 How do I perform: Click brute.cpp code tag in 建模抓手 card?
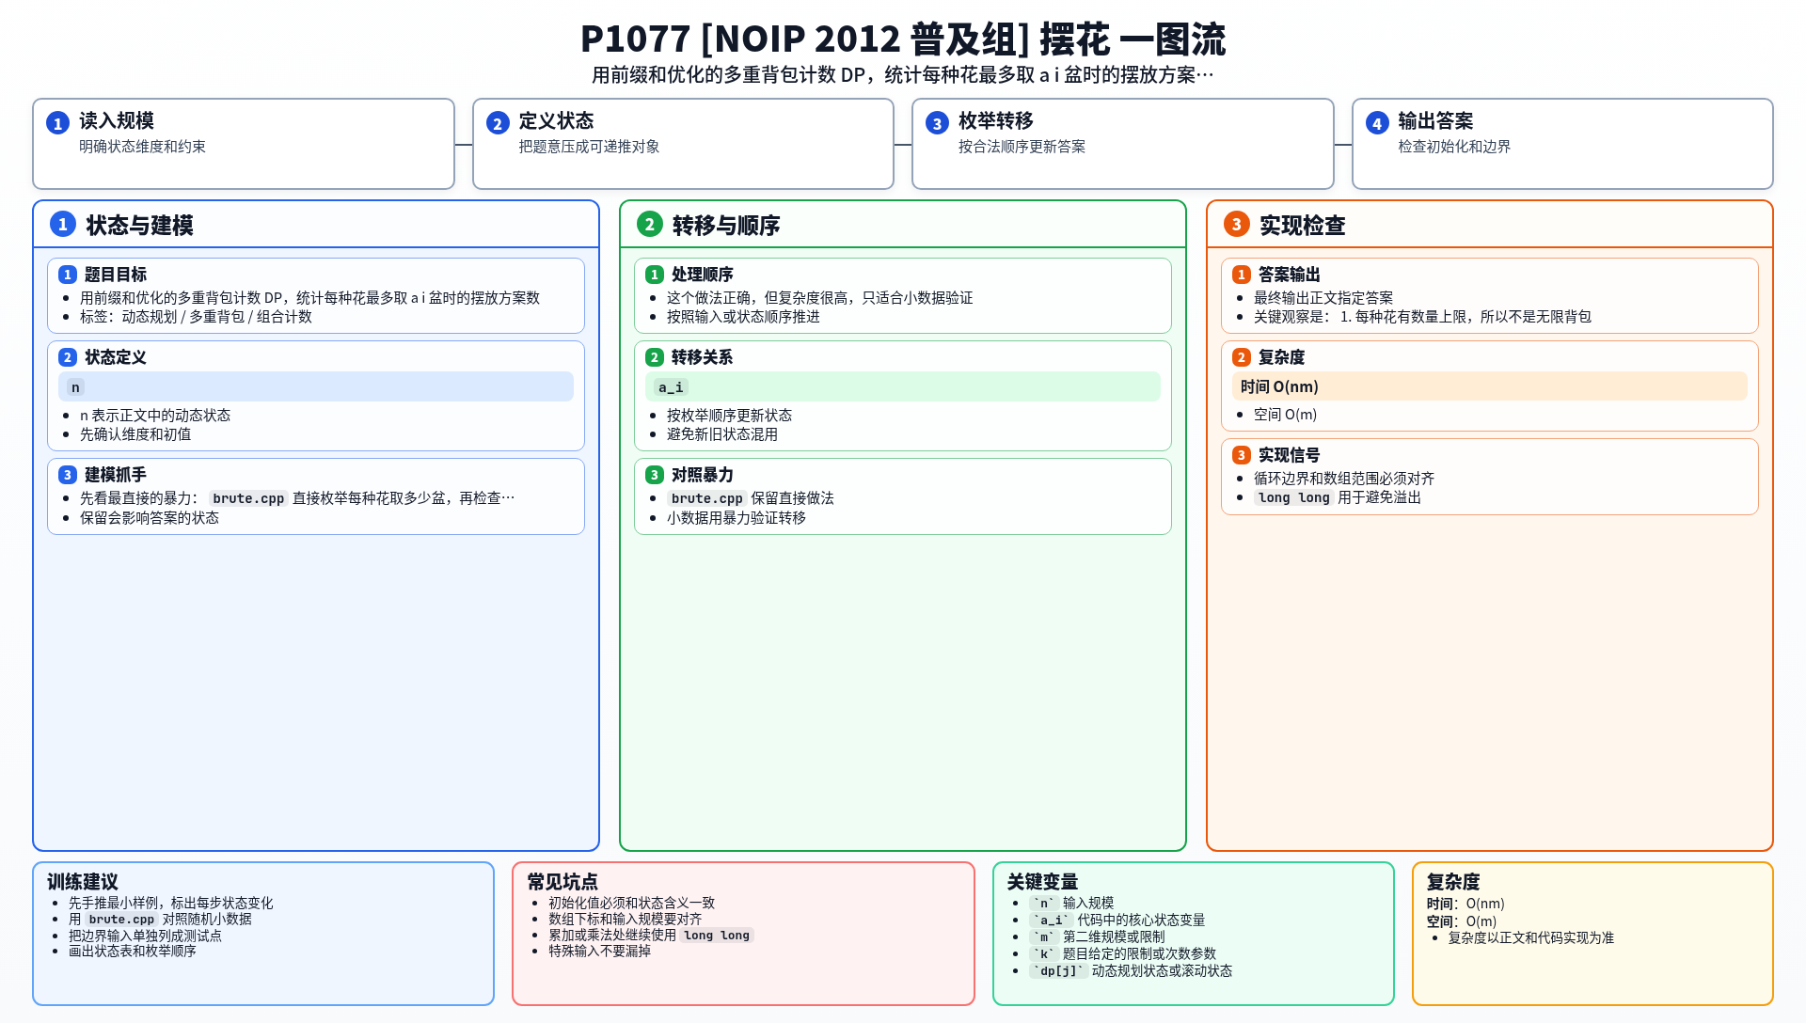point(248,498)
